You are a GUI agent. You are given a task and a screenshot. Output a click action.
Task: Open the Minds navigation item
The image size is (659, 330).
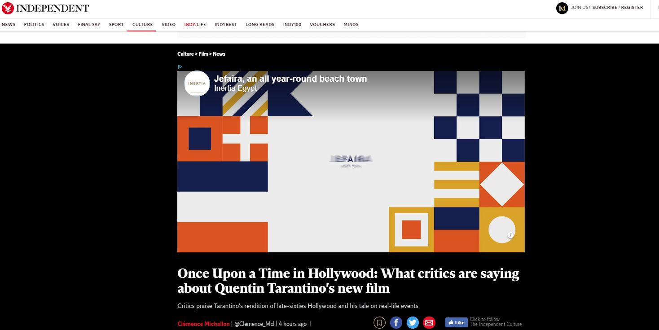351,25
